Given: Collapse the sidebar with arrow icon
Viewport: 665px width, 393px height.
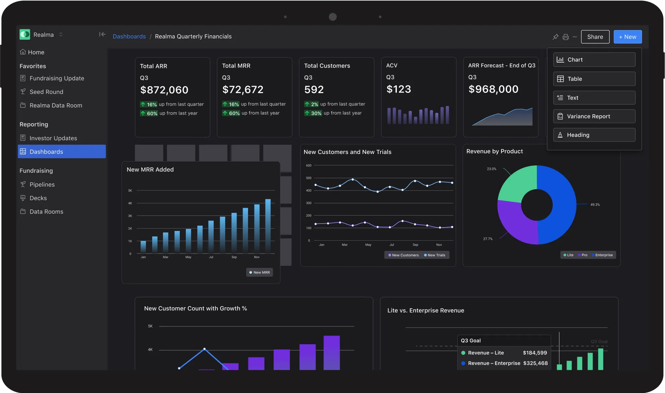Looking at the screenshot, I should (x=102, y=34).
